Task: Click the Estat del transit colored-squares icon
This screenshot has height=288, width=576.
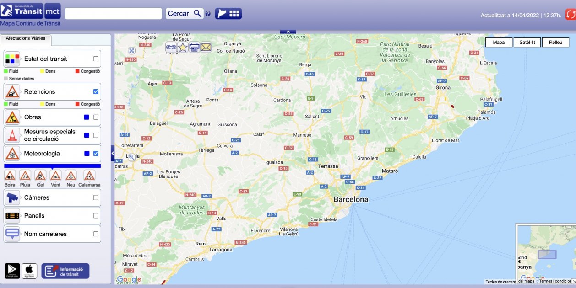Action: (12, 59)
